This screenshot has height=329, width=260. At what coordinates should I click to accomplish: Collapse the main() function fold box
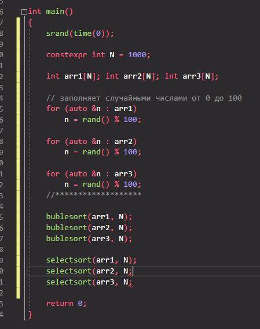(x=24, y=12)
